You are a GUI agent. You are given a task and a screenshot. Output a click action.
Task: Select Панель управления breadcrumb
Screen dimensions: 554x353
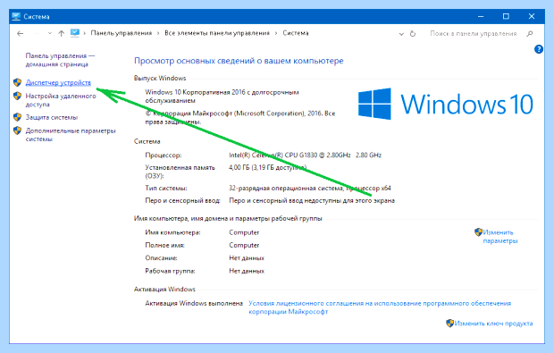[x=122, y=33]
